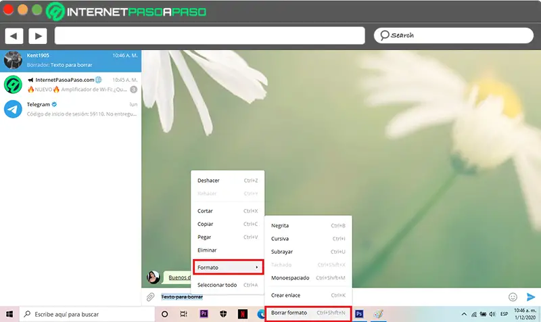Show hidden system tray icons chevron
This screenshot has height=322, width=541.
pyautogui.click(x=464, y=314)
